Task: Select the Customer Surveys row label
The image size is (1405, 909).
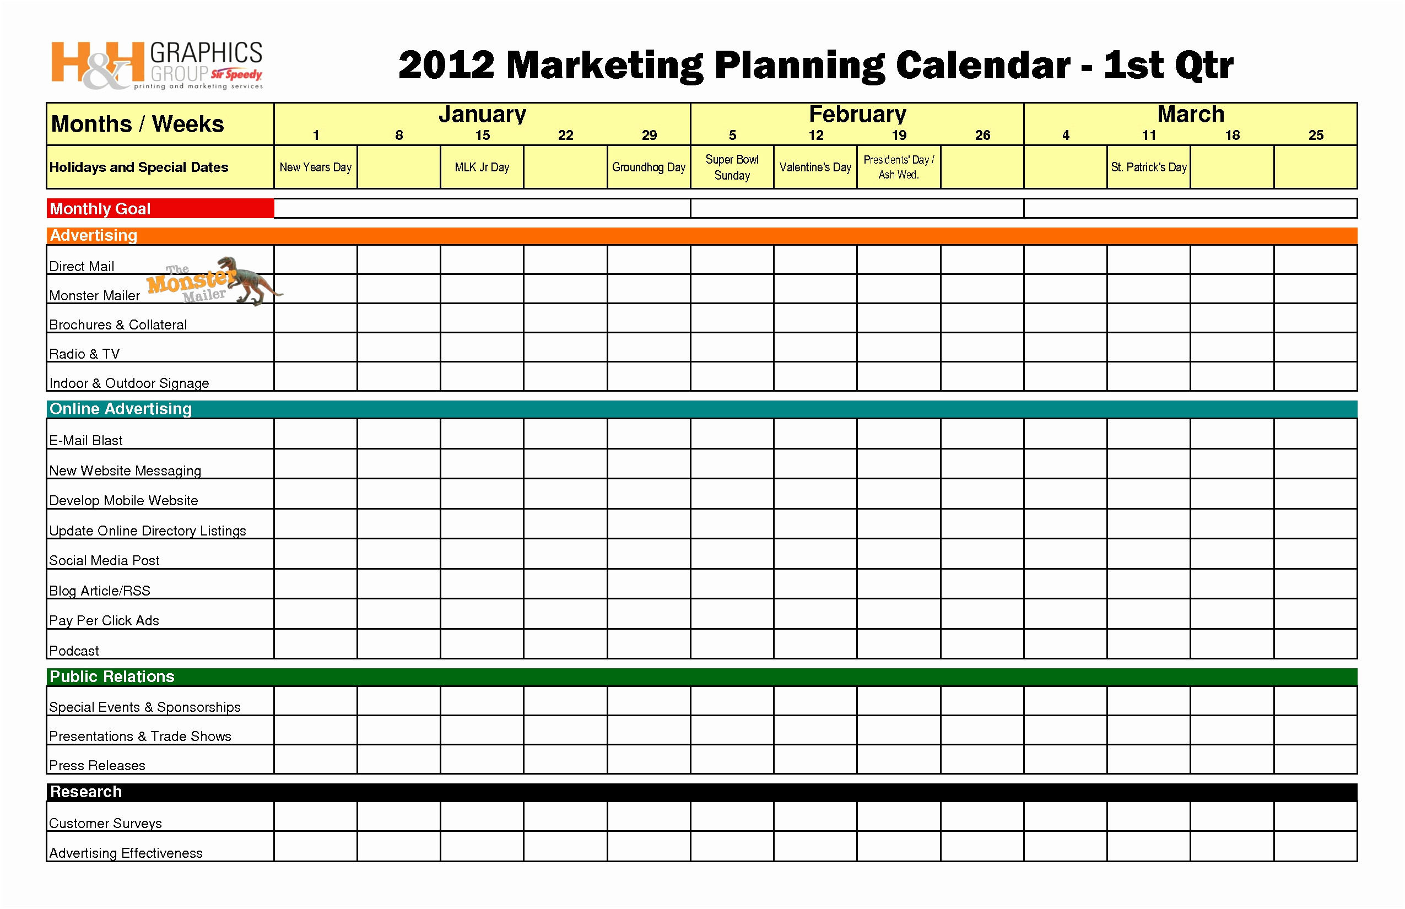Action: click(106, 824)
